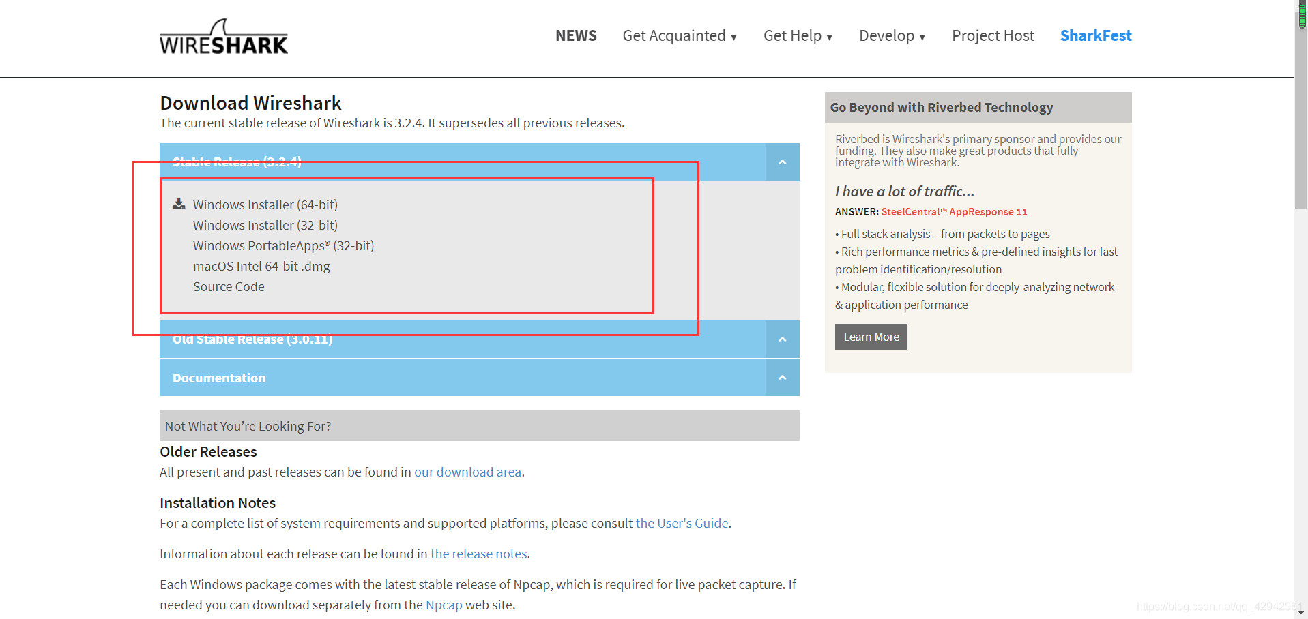Open the Project Host menu item

tap(993, 36)
